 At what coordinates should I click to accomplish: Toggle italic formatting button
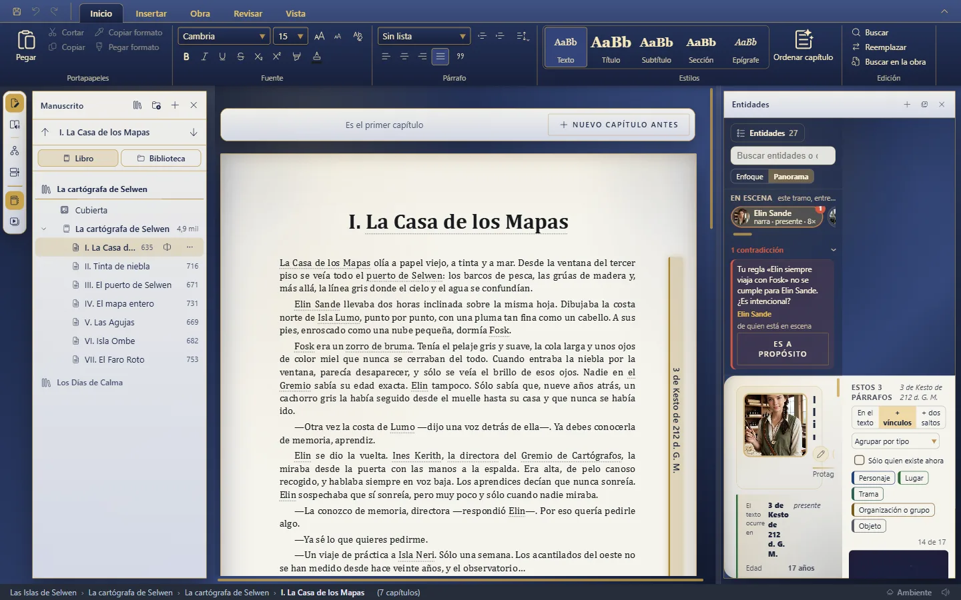pyautogui.click(x=204, y=57)
